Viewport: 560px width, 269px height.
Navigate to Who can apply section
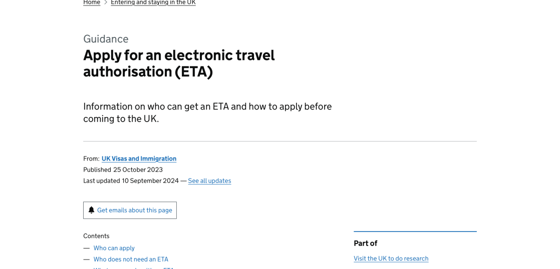[x=114, y=248]
